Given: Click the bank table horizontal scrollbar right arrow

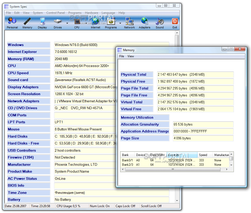Looking at the screenshot, I should coord(227,169).
